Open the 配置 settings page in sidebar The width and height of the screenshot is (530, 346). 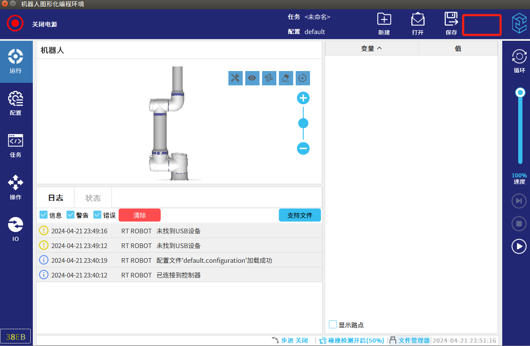pos(16,103)
